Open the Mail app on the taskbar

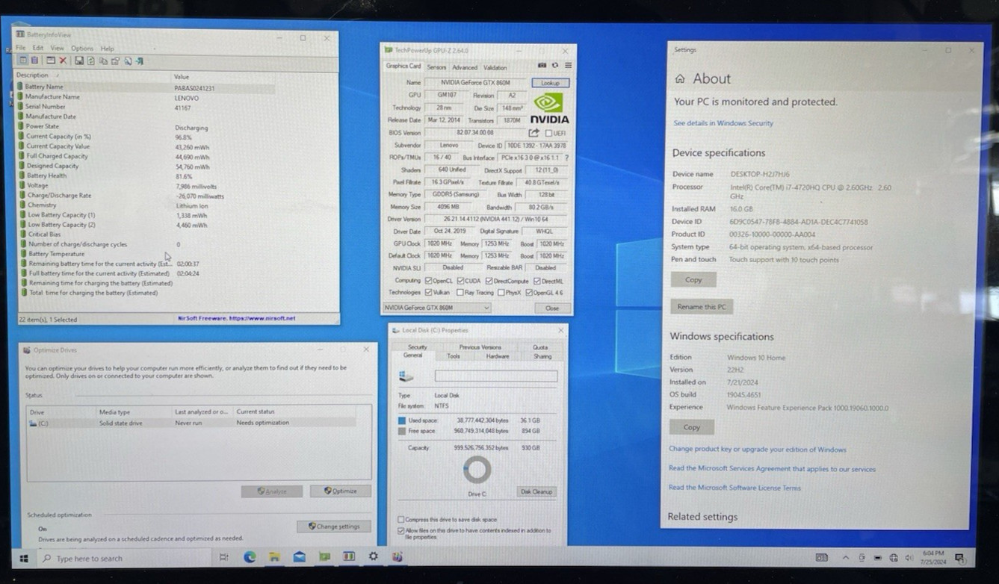click(x=299, y=557)
